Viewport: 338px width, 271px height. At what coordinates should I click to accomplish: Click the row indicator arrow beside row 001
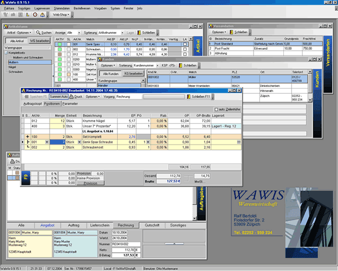(23, 142)
